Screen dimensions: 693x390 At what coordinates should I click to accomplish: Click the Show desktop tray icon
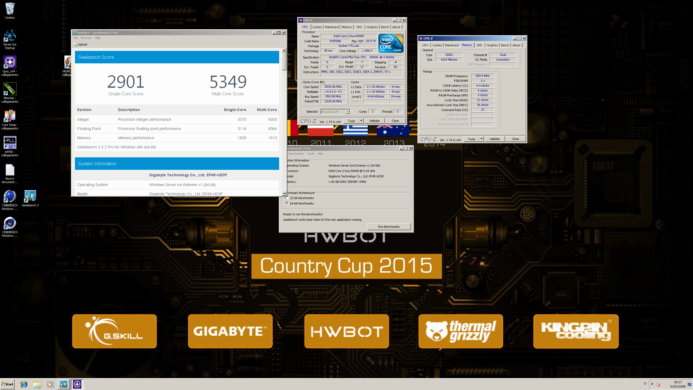(689, 384)
